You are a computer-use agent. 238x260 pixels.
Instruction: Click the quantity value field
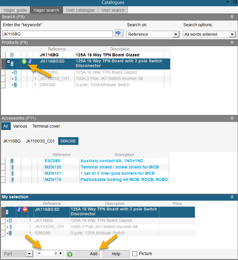click(50, 253)
